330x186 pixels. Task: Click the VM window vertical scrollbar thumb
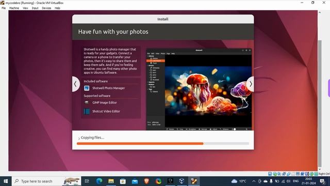(320, 103)
